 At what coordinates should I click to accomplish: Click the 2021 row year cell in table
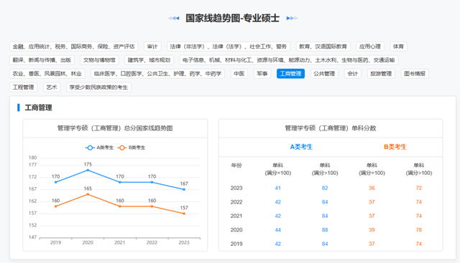point(236,216)
